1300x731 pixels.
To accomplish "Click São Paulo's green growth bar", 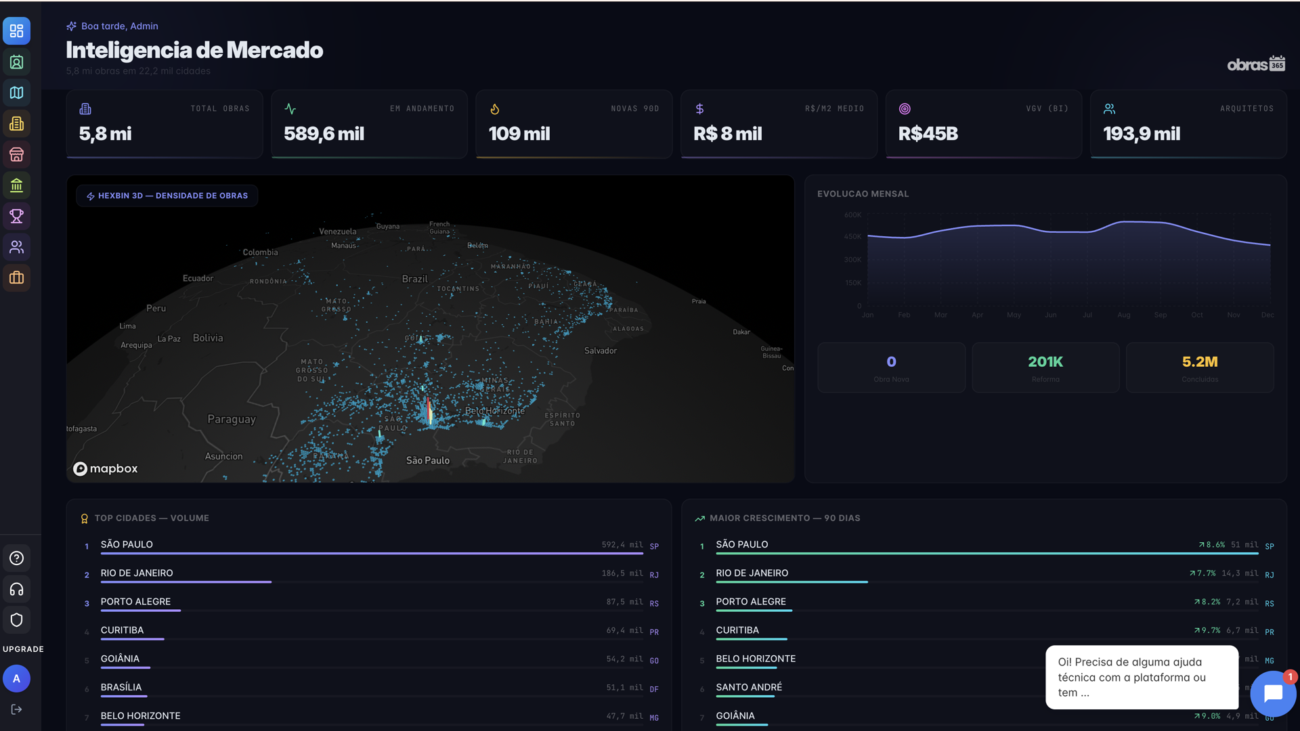I will pos(987,554).
